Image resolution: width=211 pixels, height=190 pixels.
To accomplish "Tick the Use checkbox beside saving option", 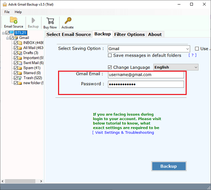I will (197, 49).
